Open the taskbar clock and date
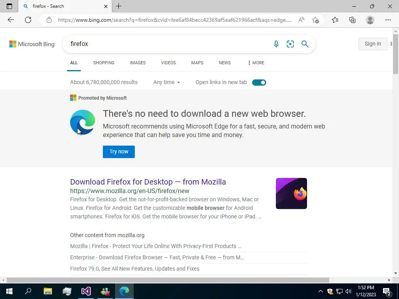 pos(366,291)
